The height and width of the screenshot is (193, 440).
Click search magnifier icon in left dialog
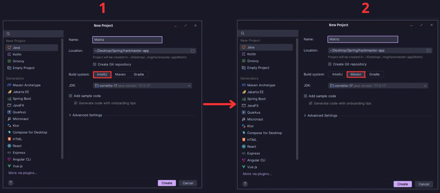[x=8, y=34]
